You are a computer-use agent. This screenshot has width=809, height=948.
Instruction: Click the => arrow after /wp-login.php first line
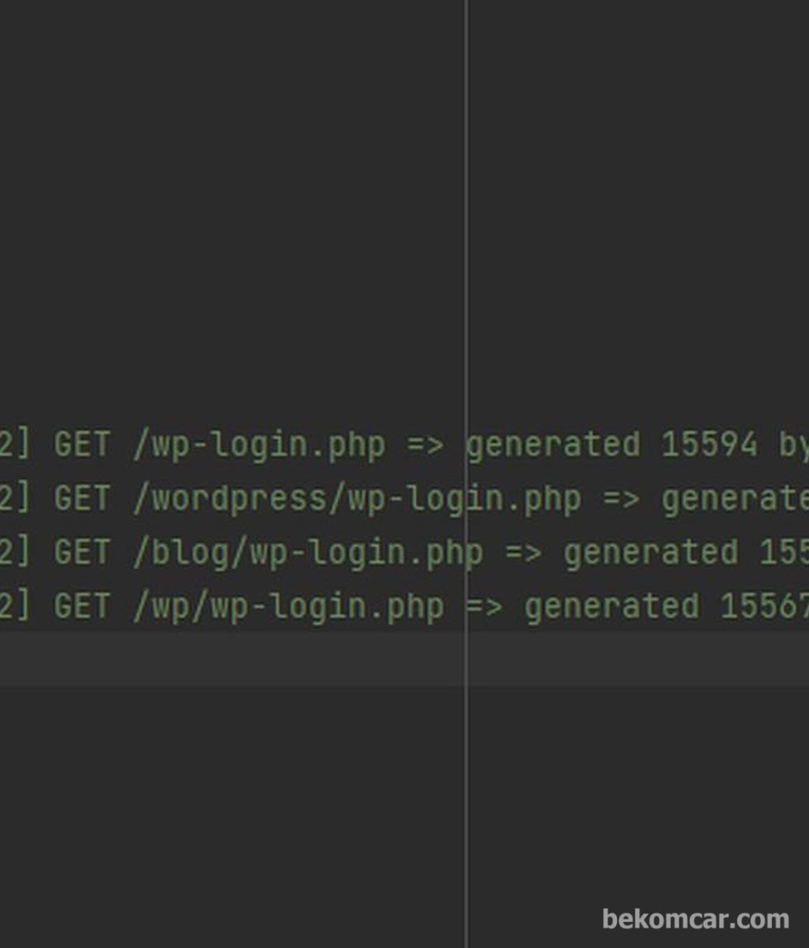[x=426, y=446]
